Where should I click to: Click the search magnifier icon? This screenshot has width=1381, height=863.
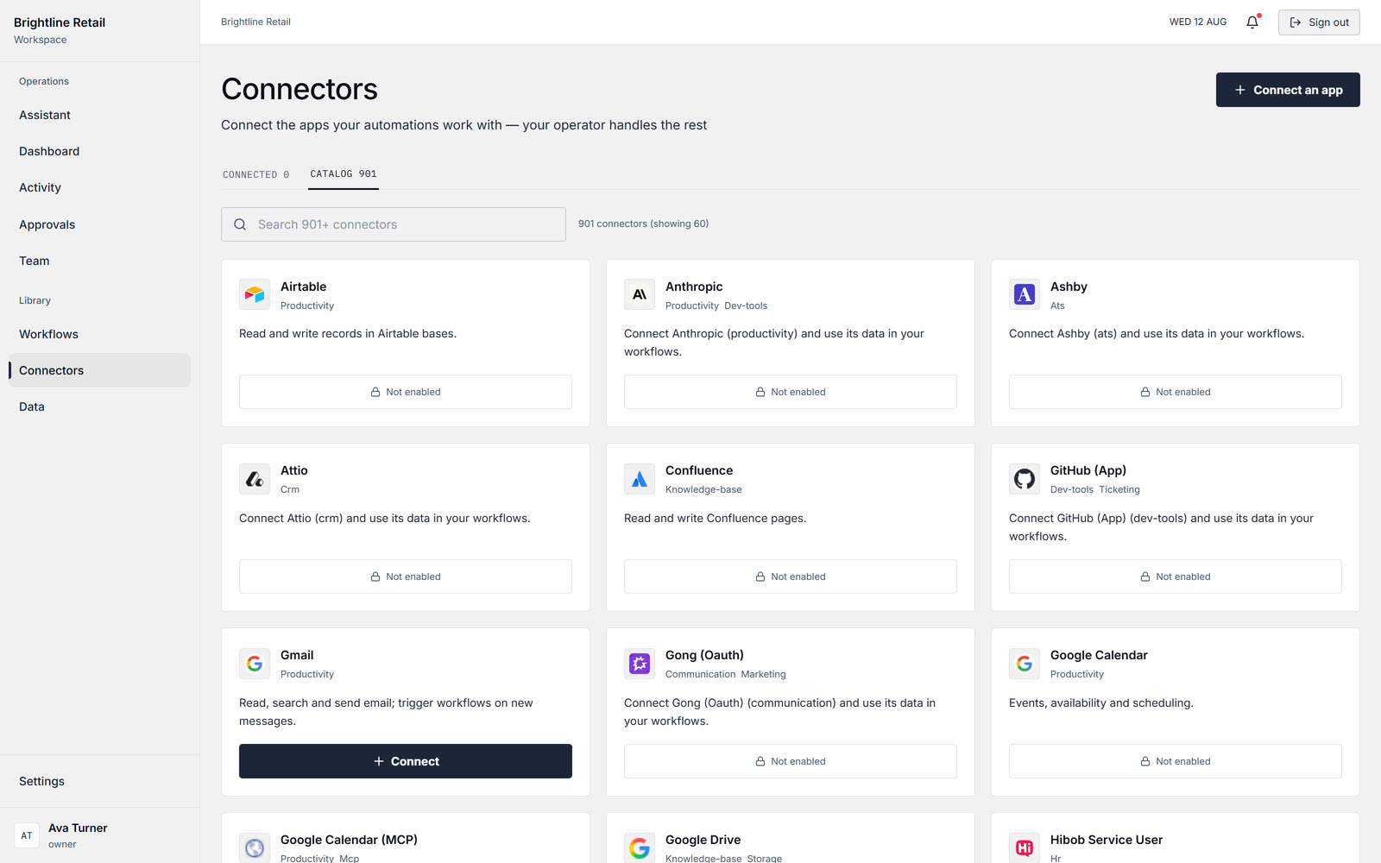240,224
